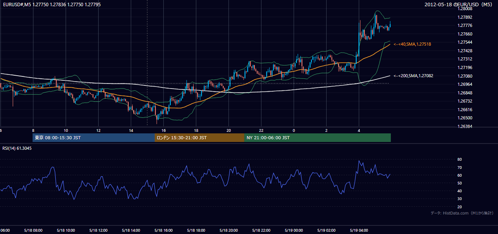This screenshot has width=498, height=234.
Task: Click hour label 0 under price chart
Action: (x=294, y=130)
